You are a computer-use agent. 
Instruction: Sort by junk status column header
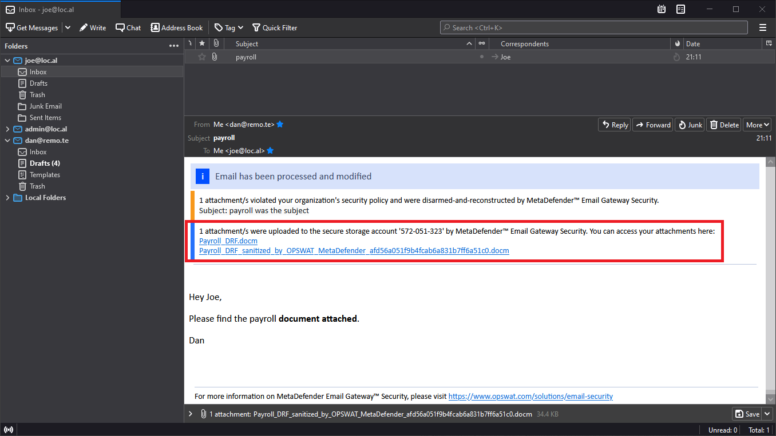tap(676, 43)
